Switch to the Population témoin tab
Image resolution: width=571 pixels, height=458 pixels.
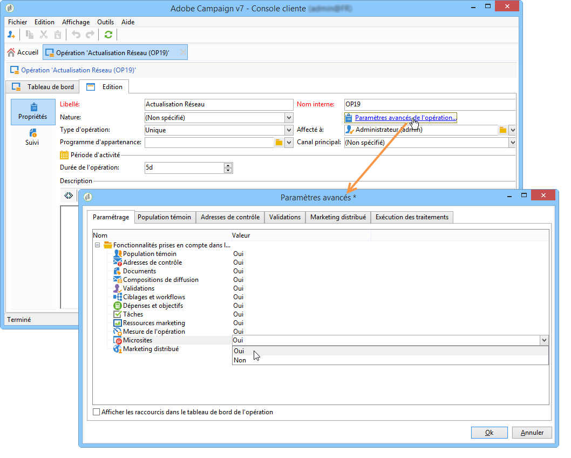pyautogui.click(x=164, y=217)
